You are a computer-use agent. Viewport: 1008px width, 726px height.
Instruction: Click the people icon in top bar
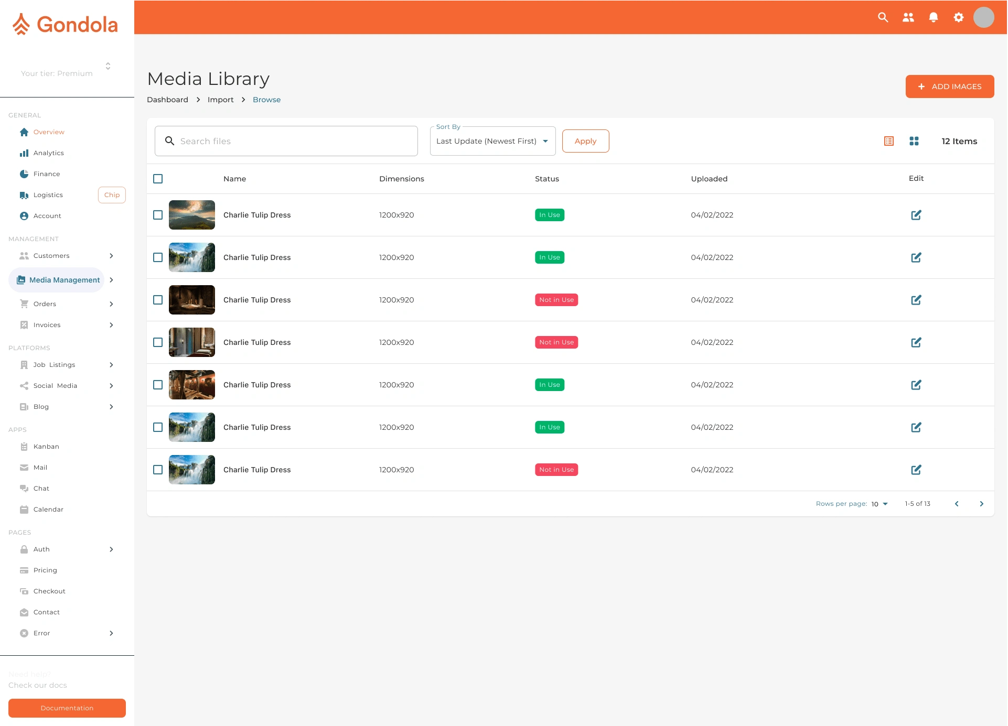[x=908, y=17]
